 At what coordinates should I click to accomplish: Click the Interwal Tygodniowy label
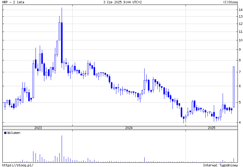point(221,165)
